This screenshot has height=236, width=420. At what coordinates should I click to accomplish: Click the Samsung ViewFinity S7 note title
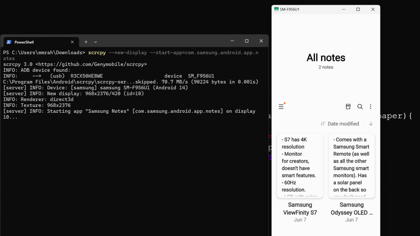tap(300, 208)
